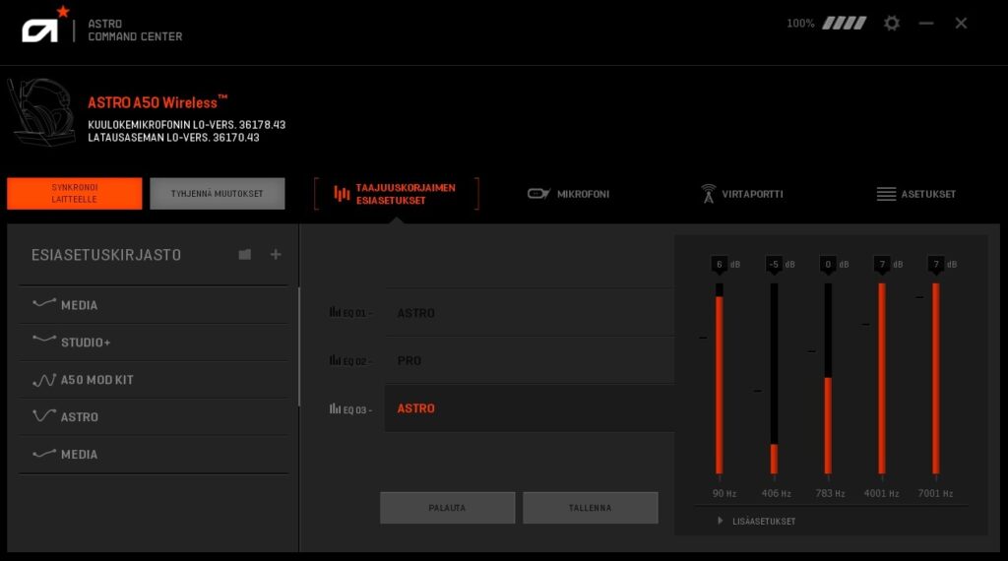Click the microphone icon on Mikrofoni tab
Image resolution: width=1008 pixels, height=561 pixels.
point(538,194)
